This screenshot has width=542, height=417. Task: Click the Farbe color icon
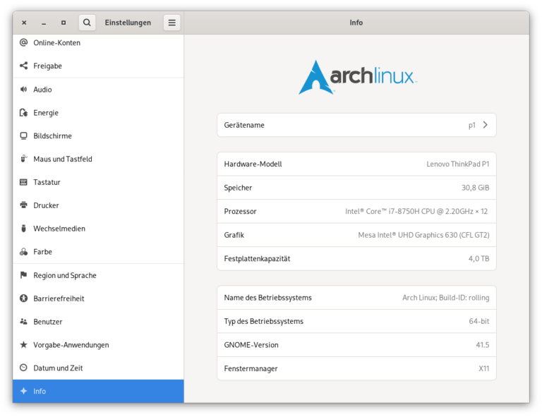[23, 251]
